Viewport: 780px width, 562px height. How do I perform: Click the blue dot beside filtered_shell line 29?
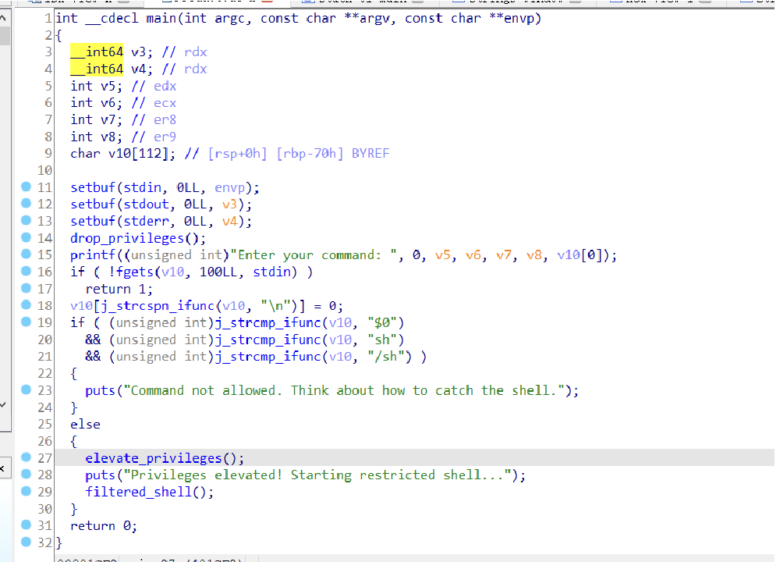point(26,492)
